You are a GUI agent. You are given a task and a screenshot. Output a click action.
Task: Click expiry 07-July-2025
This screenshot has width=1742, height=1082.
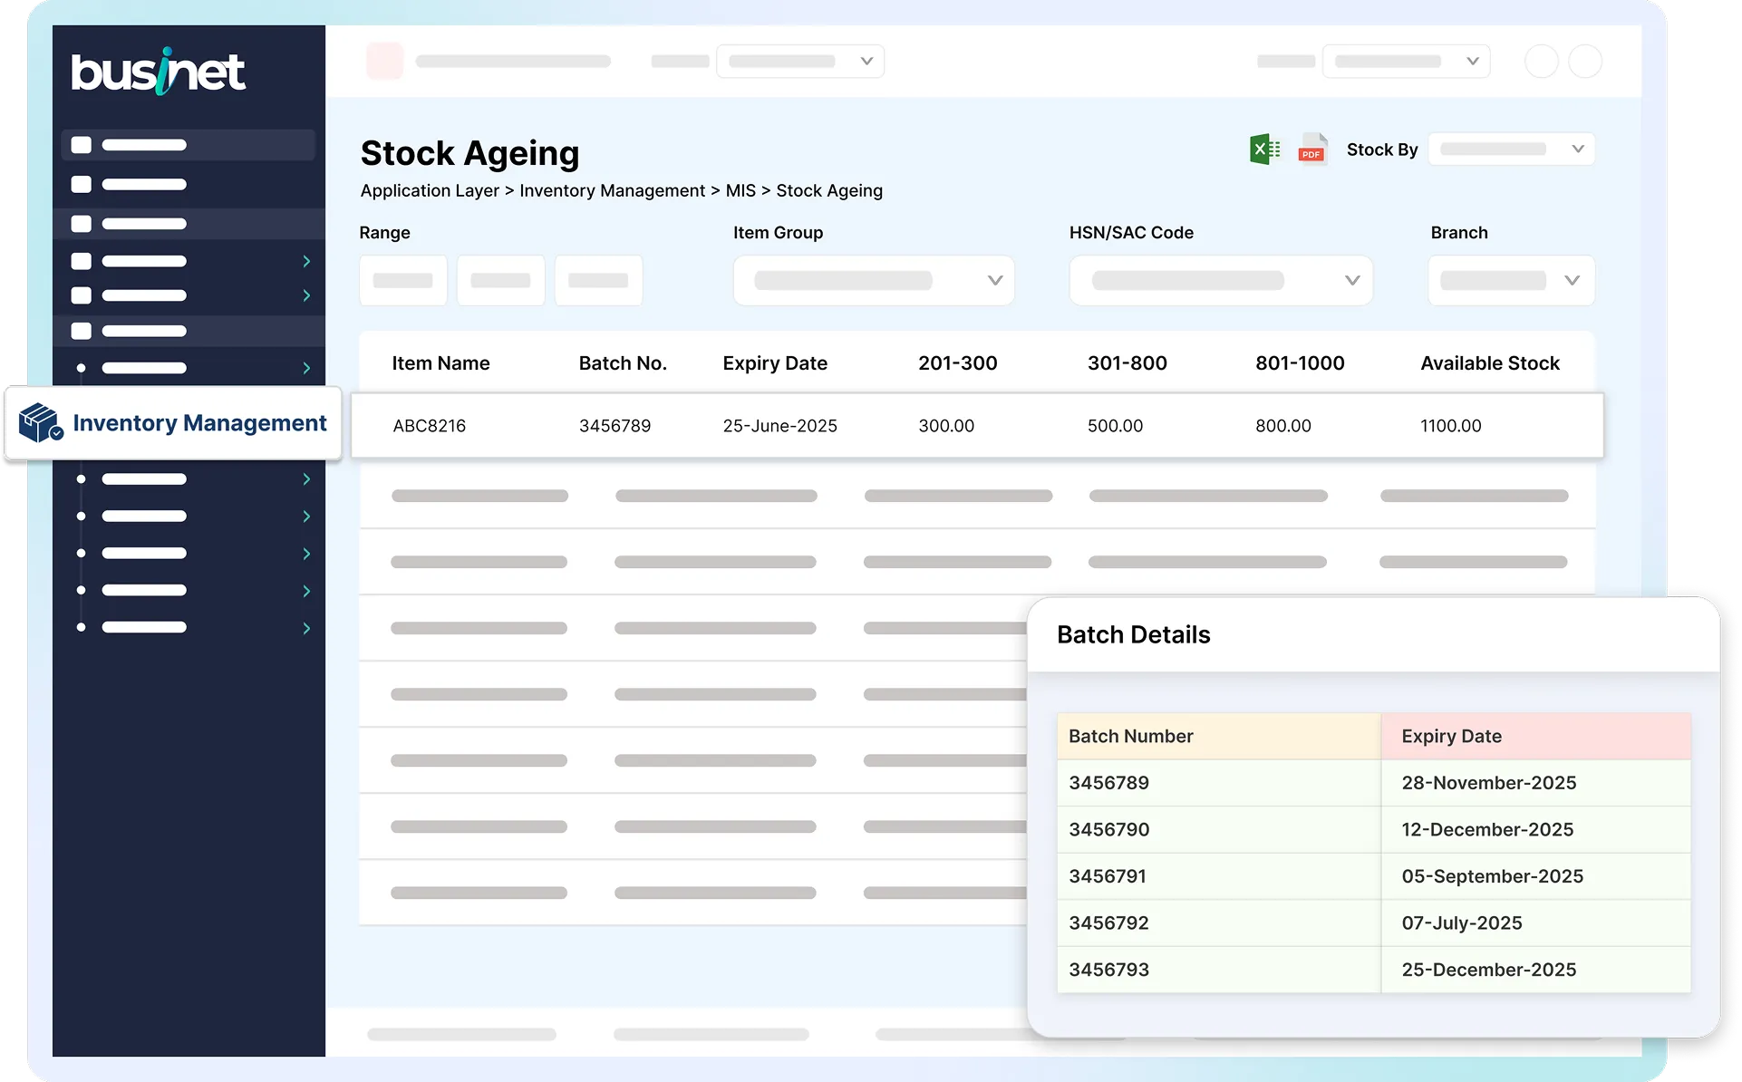point(1461,923)
